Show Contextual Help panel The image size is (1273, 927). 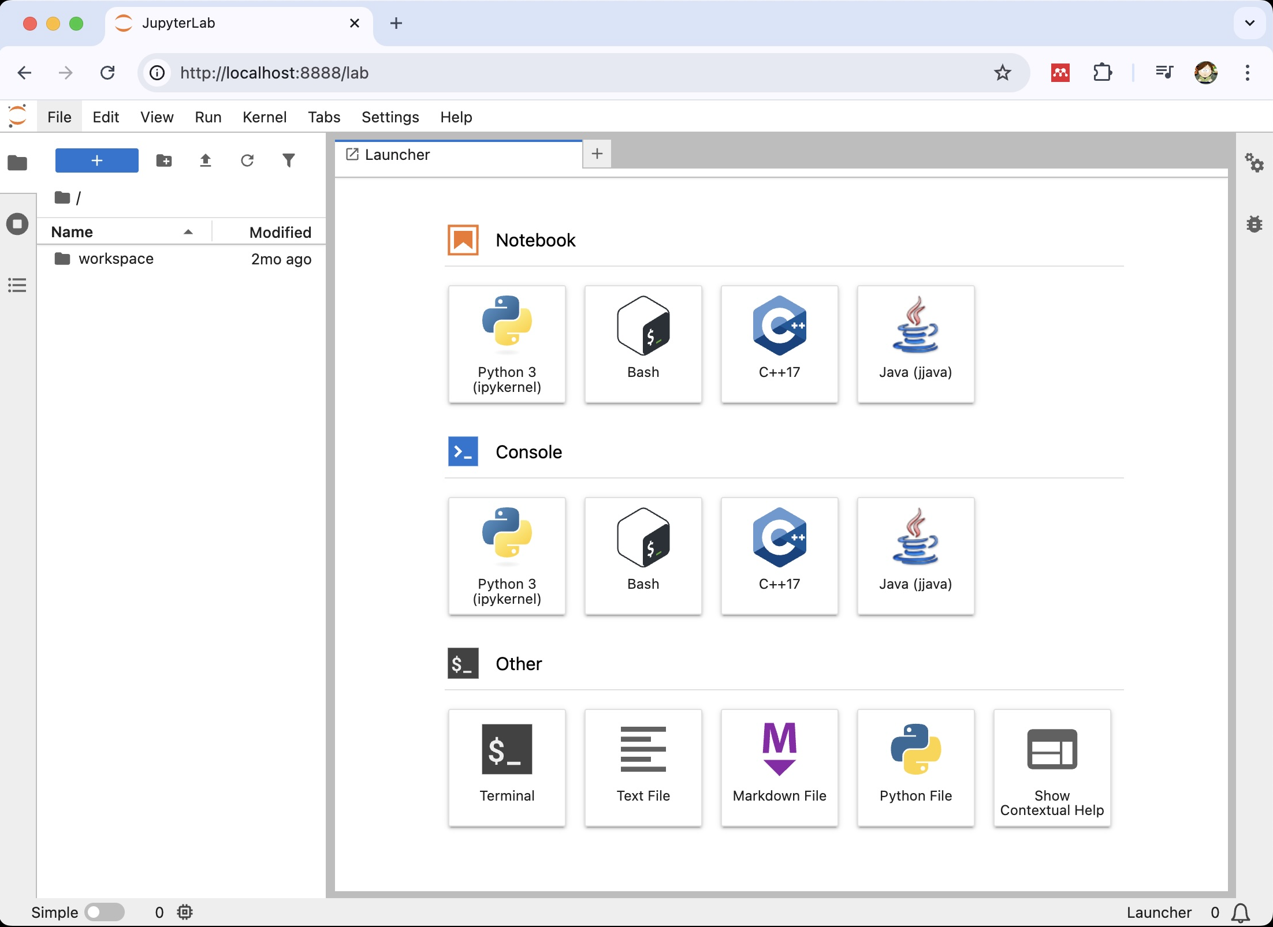(x=1052, y=768)
